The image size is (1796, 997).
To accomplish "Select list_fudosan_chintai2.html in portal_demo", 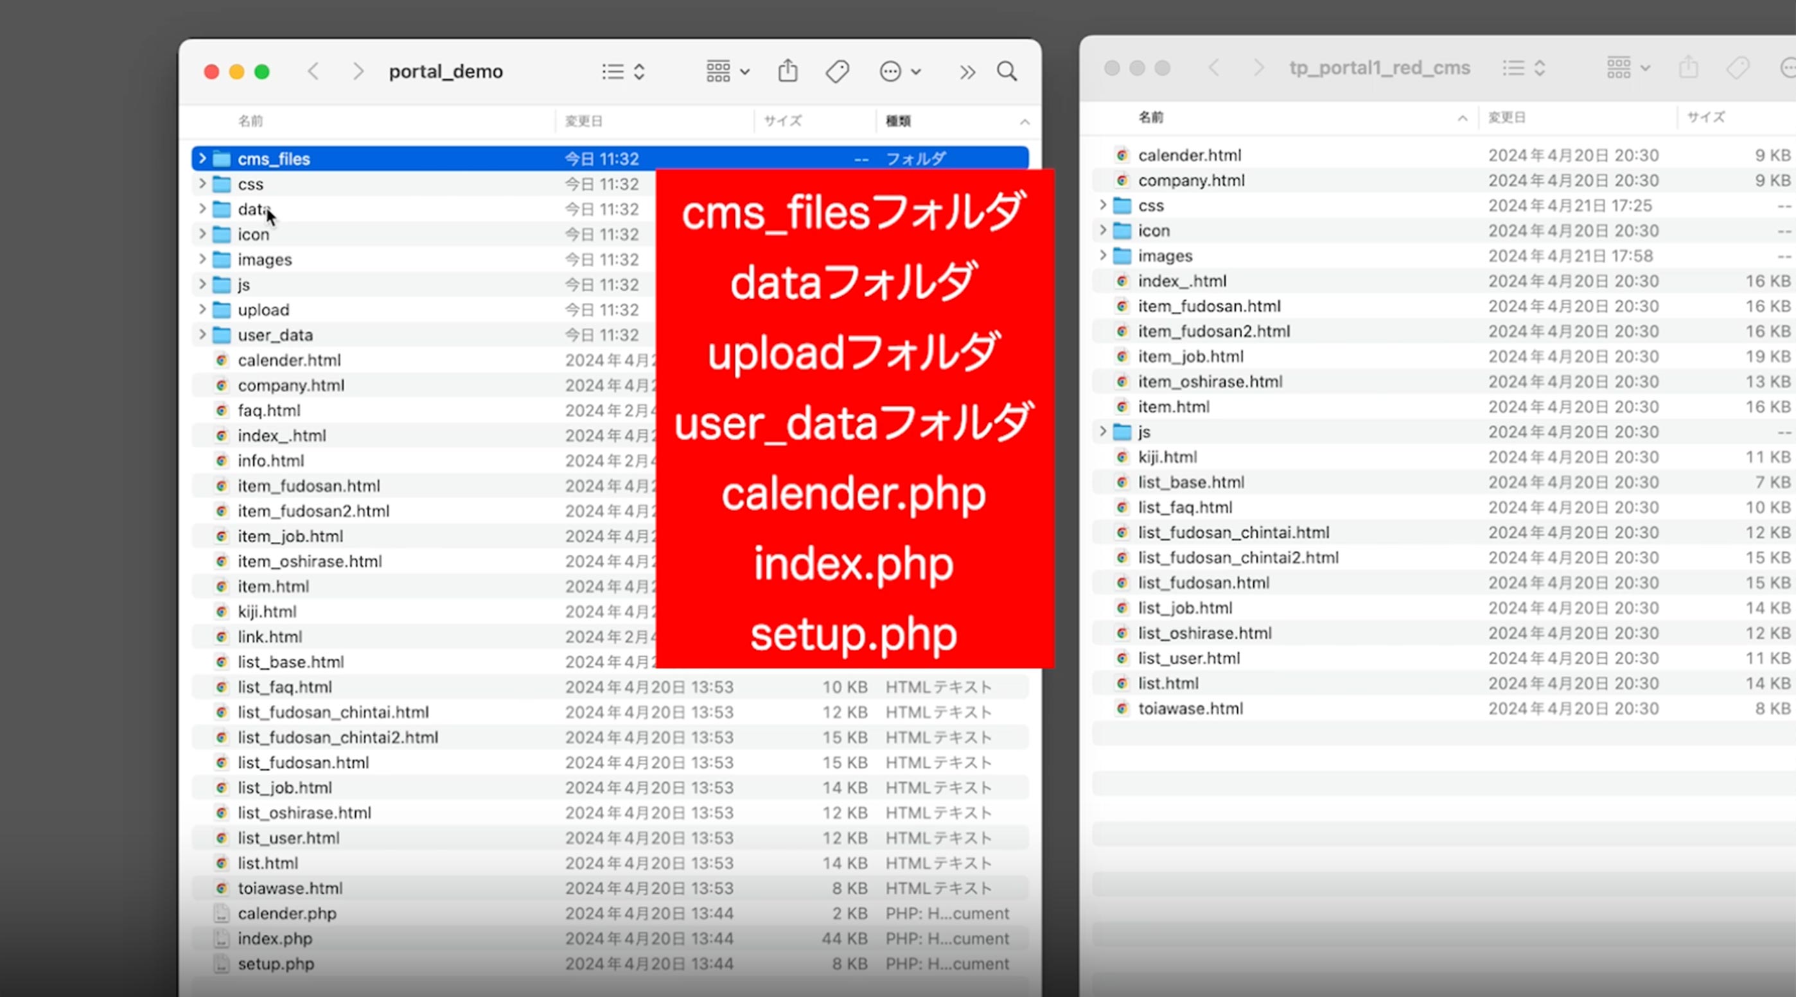I will (x=338, y=737).
